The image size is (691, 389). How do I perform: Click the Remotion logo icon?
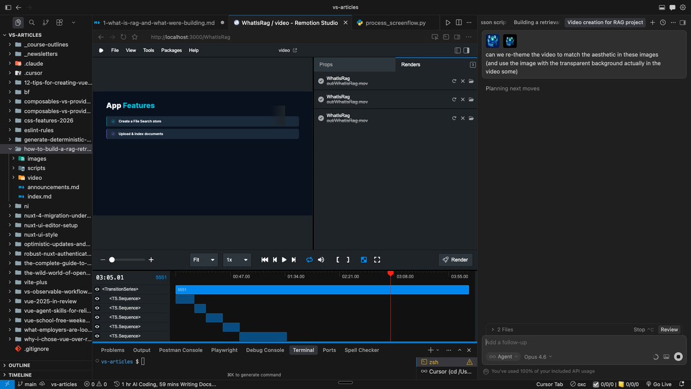(x=101, y=50)
